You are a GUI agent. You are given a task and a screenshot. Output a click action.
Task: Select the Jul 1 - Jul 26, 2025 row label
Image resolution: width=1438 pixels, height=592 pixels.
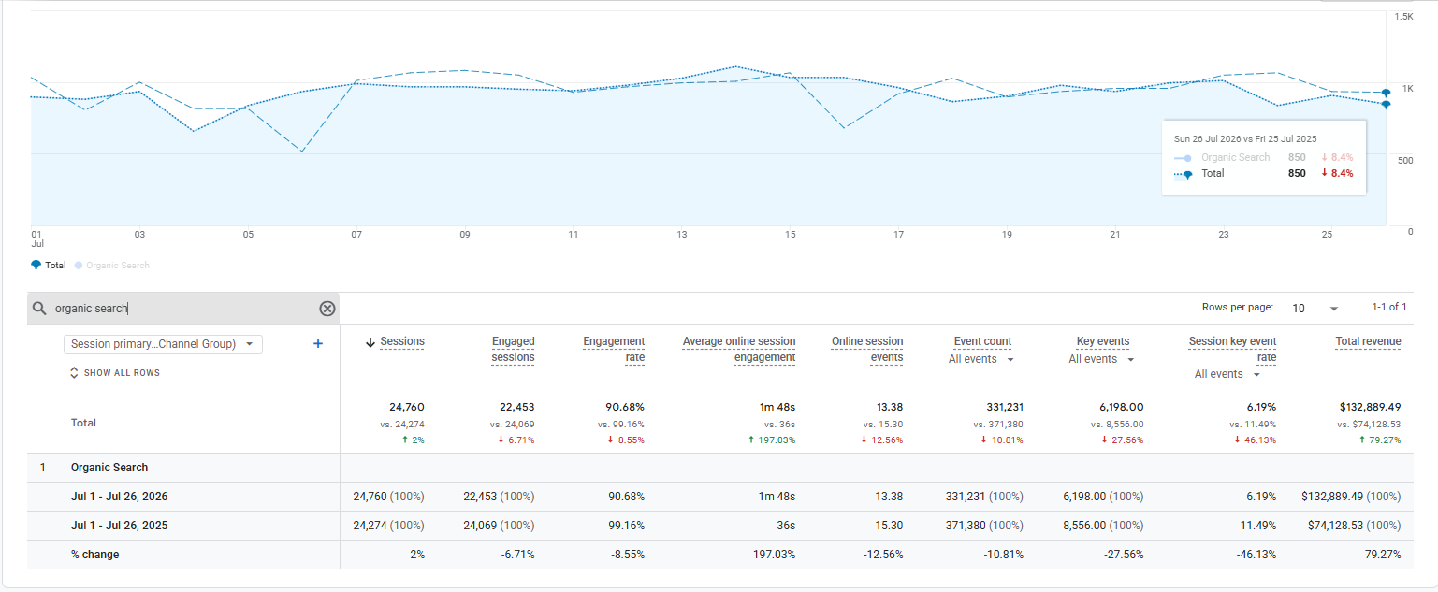pyautogui.click(x=120, y=526)
